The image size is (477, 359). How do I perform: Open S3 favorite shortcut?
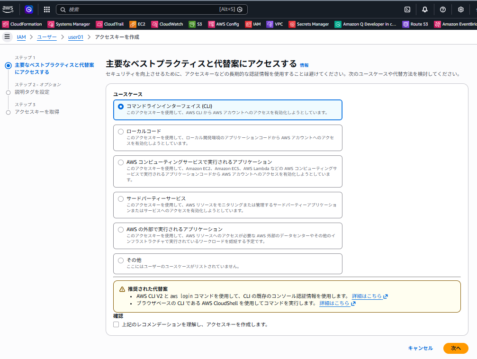pos(195,24)
